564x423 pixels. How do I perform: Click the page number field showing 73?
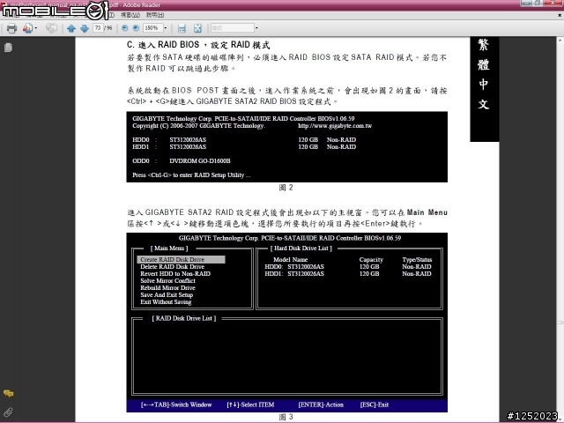98,27
